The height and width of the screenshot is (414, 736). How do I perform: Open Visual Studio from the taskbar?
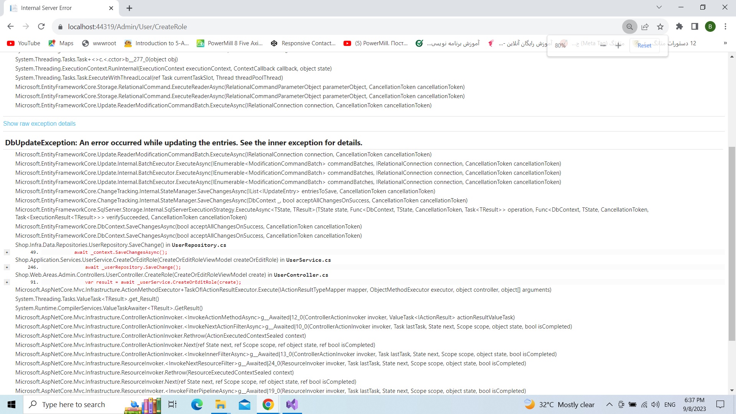[x=292, y=404]
